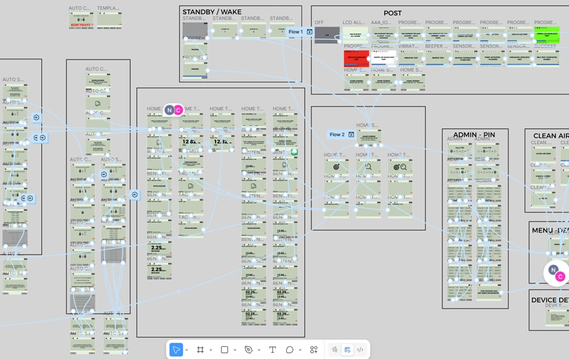569x359 pixels.
Task: Open Frame tool options dropdown
Action: (211, 350)
